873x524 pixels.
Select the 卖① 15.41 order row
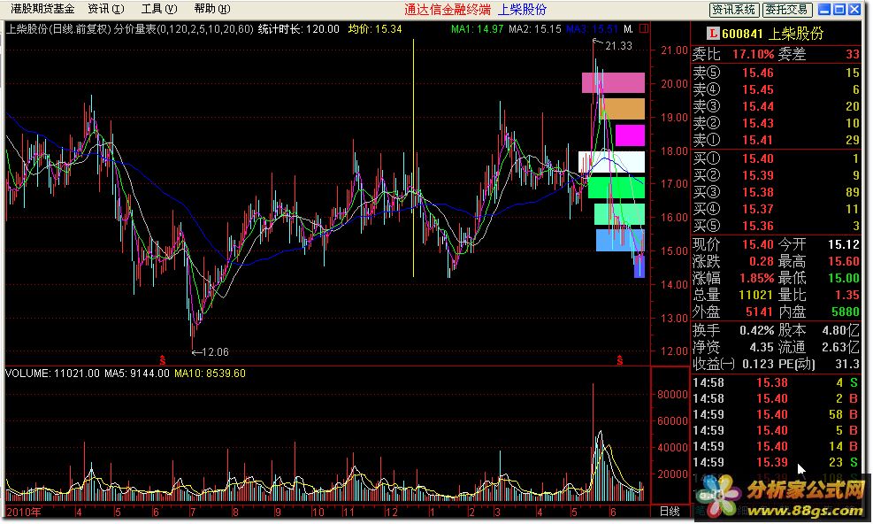pyautogui.click(x=776, y=140)
